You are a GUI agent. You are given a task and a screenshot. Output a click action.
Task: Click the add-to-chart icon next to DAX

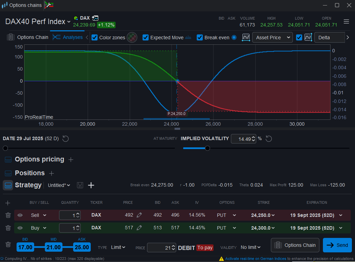(x=95, y=18)
